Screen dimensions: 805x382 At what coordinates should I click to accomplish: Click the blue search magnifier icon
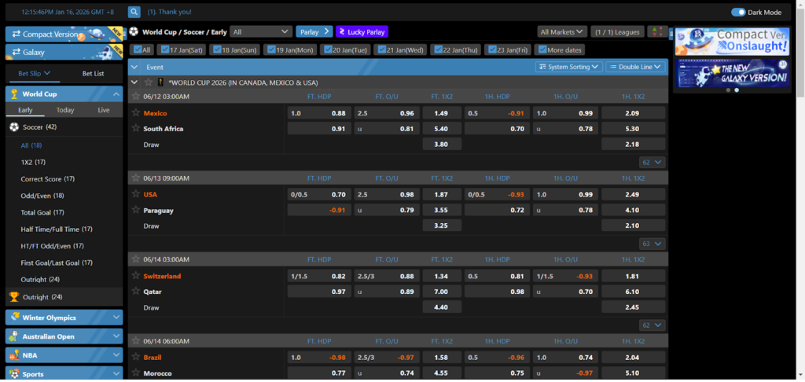pos(134,13)
